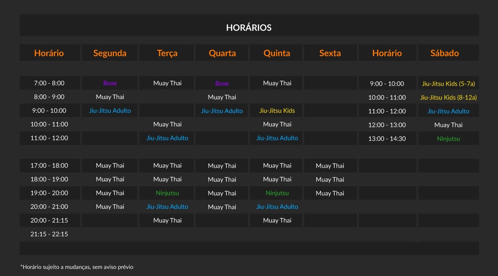Click the Sábado column header
The width and height of the screenshot is (498, 276).
[x=444, y=53]
